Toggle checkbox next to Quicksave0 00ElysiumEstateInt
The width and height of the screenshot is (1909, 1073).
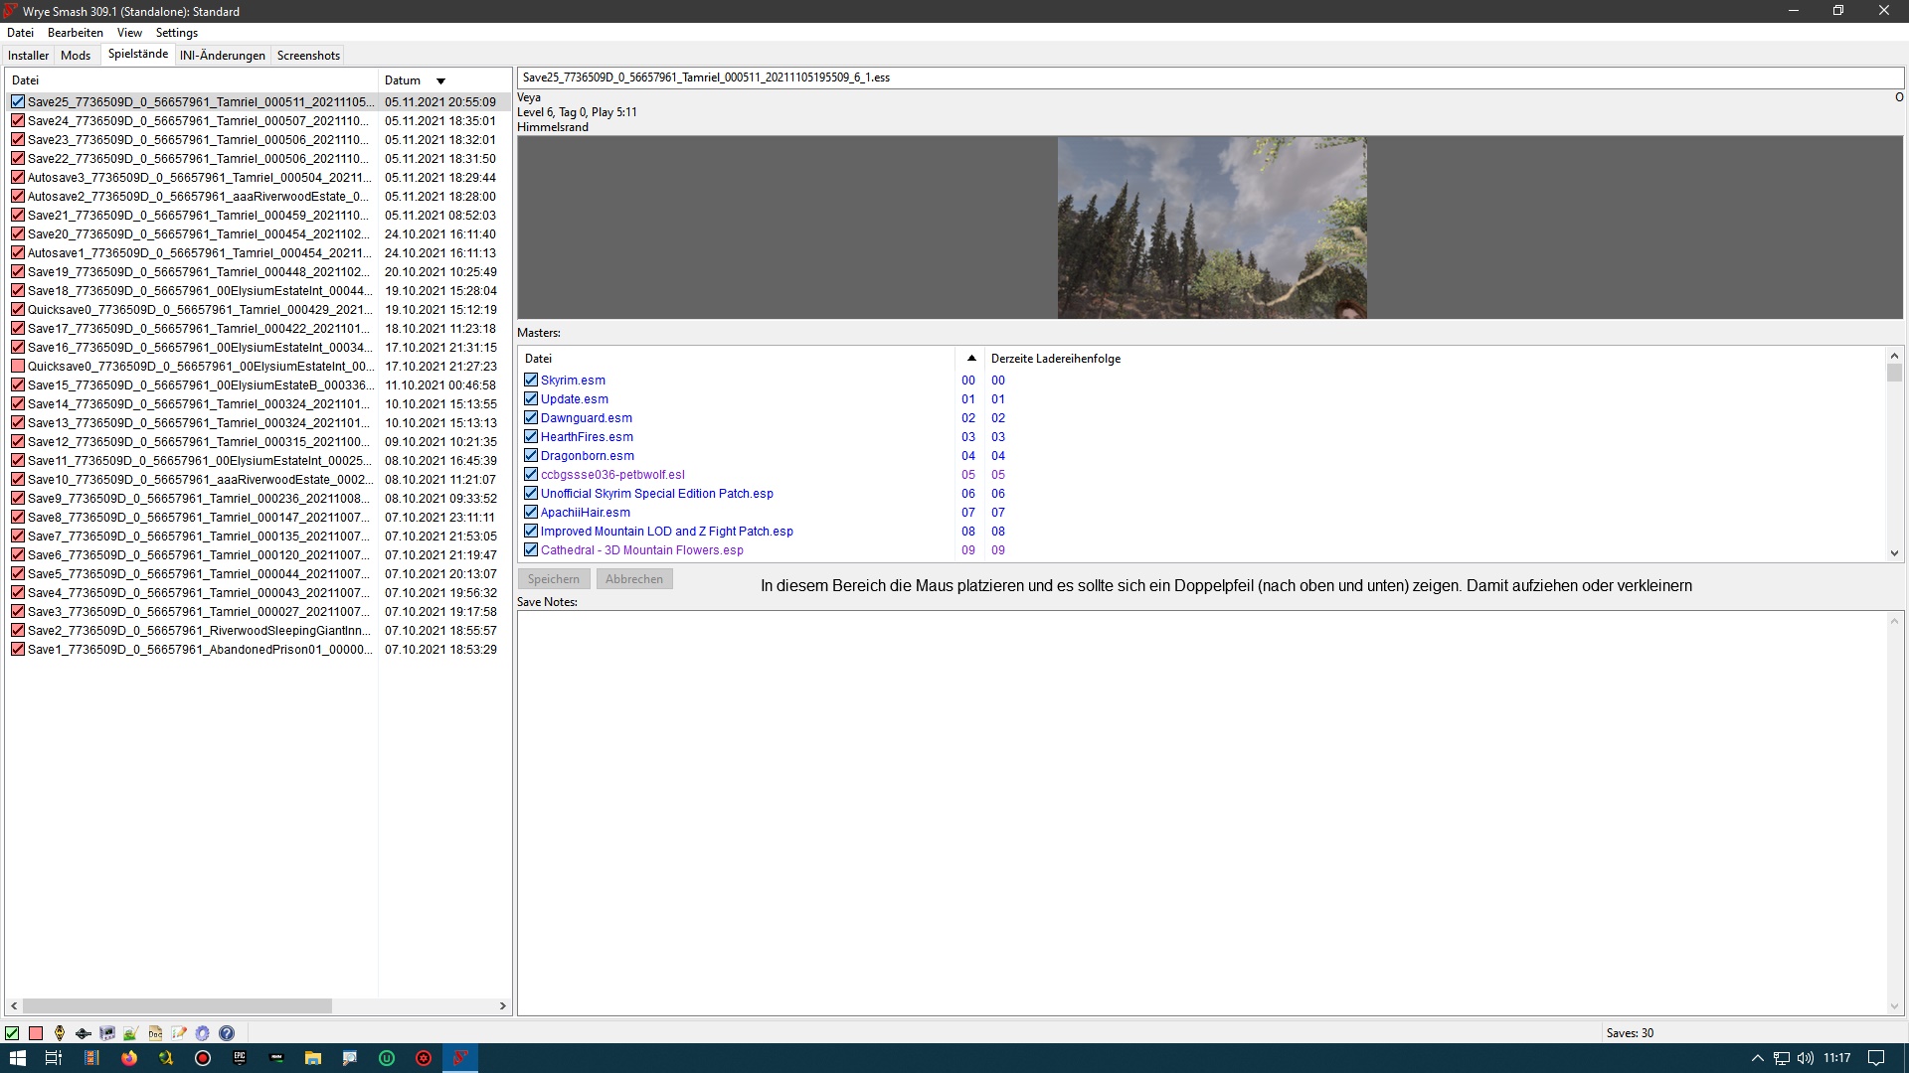click(x=18, y=367)
